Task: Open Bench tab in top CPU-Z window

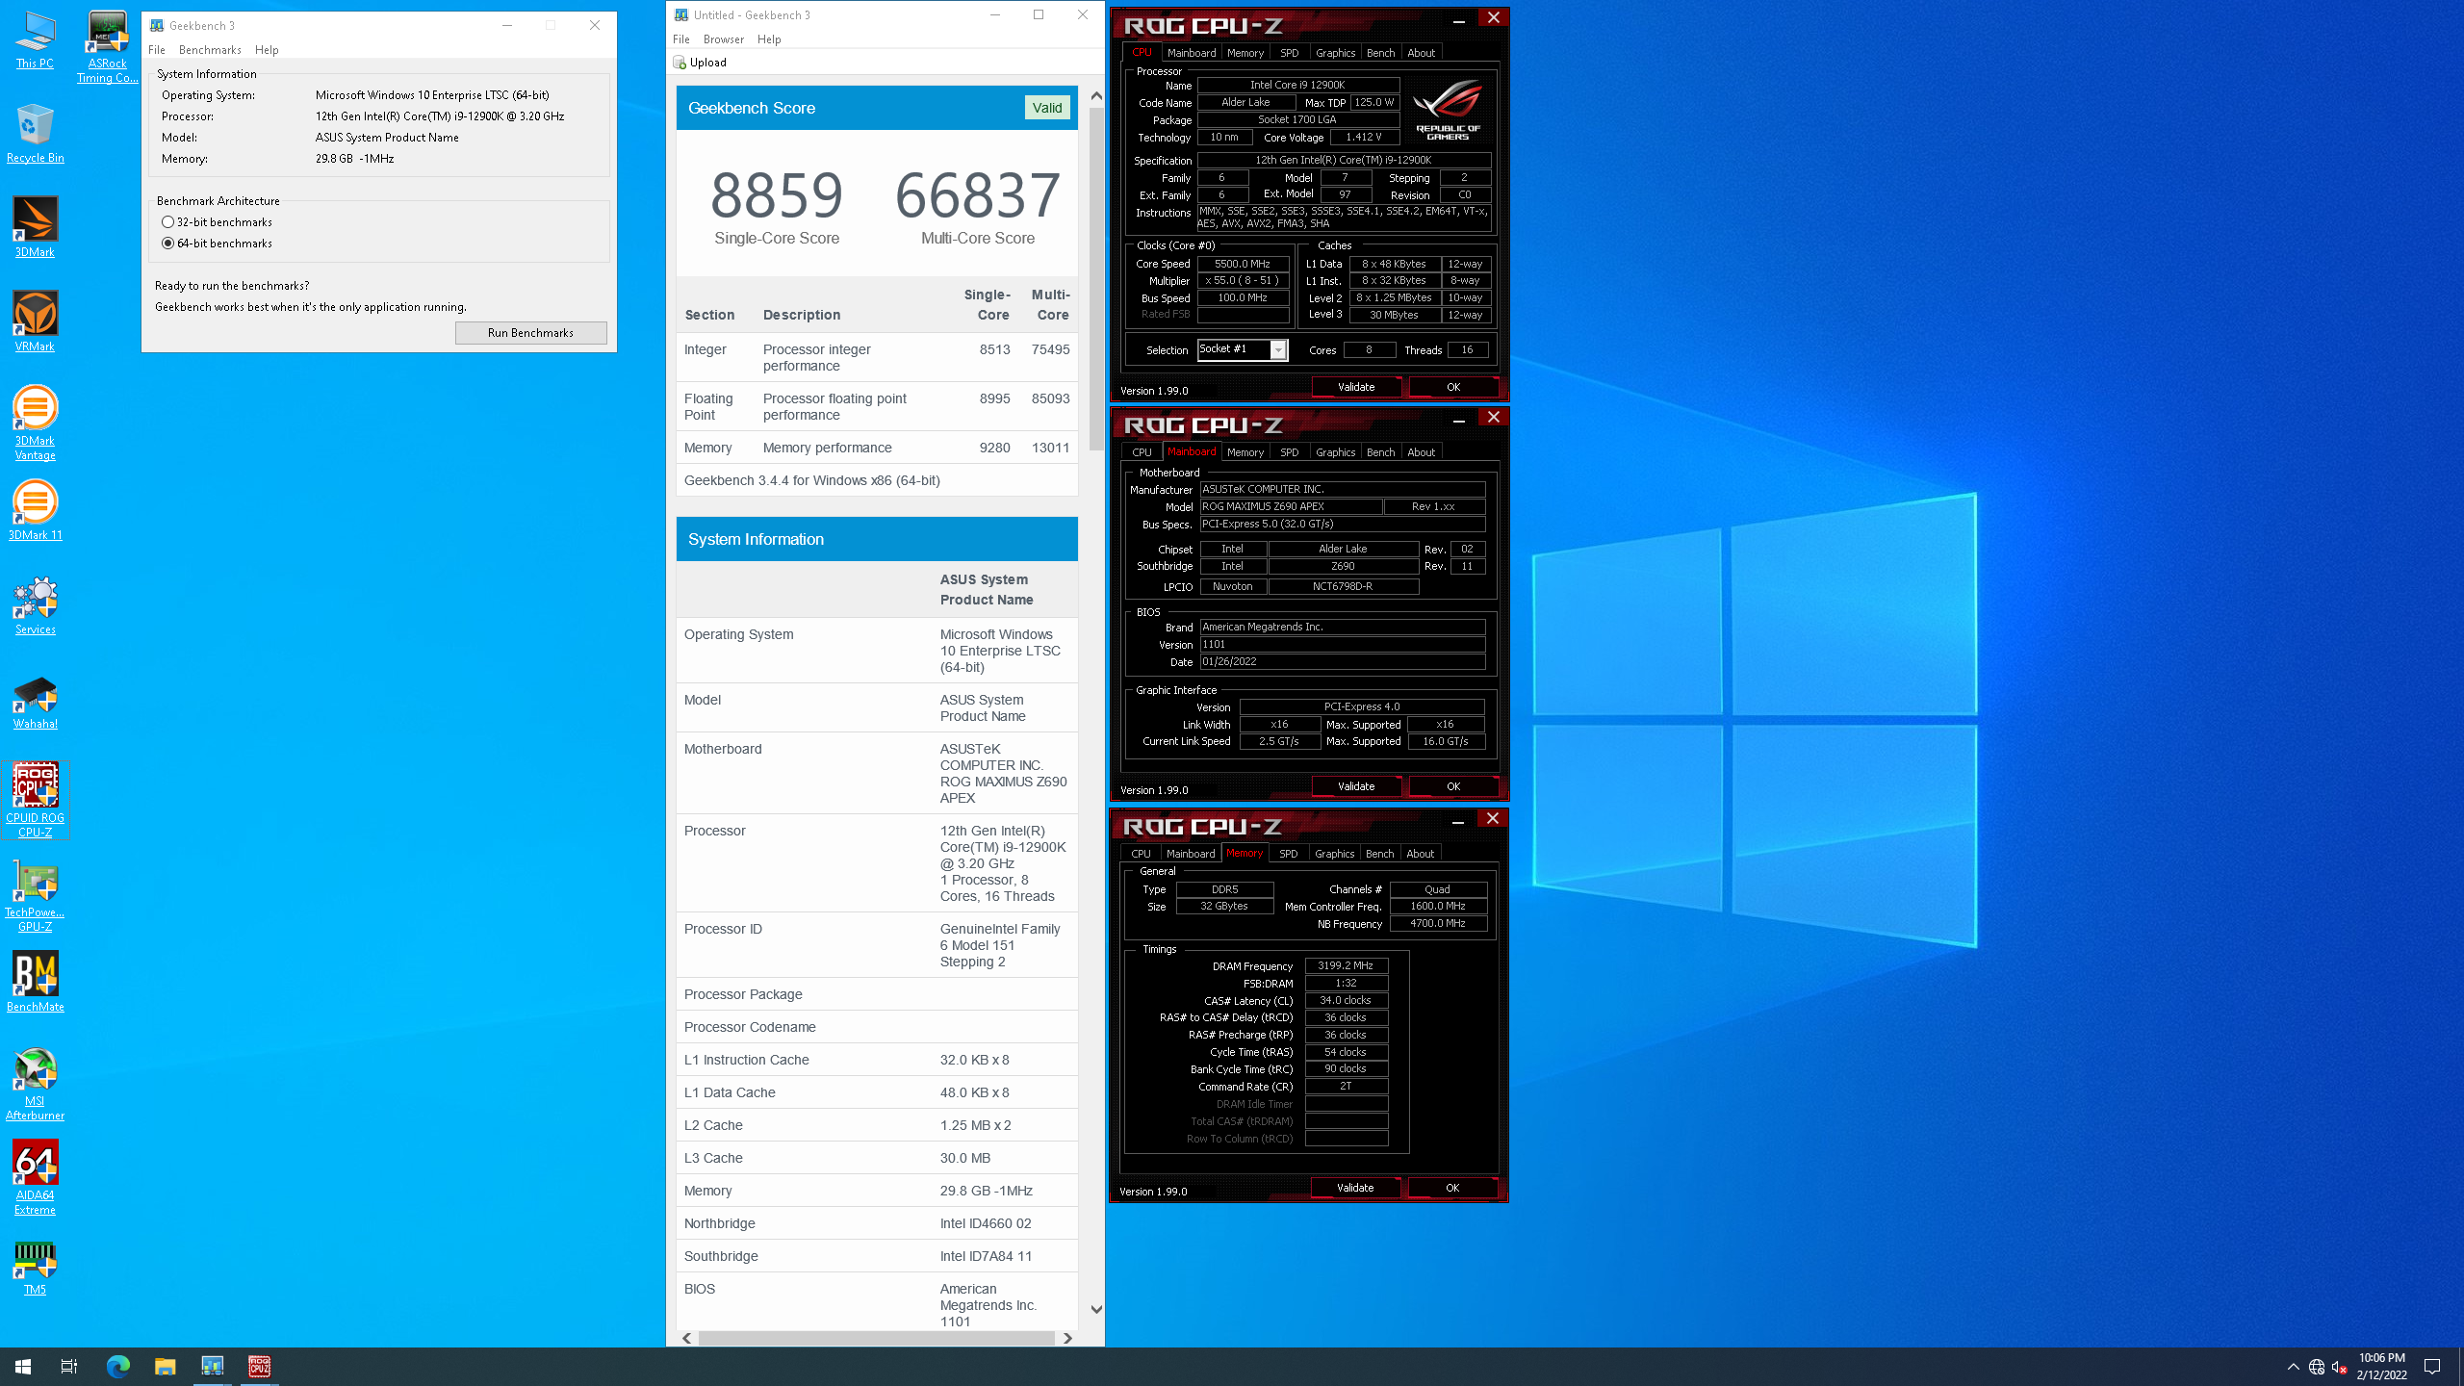Action: tap(1380, 53)
